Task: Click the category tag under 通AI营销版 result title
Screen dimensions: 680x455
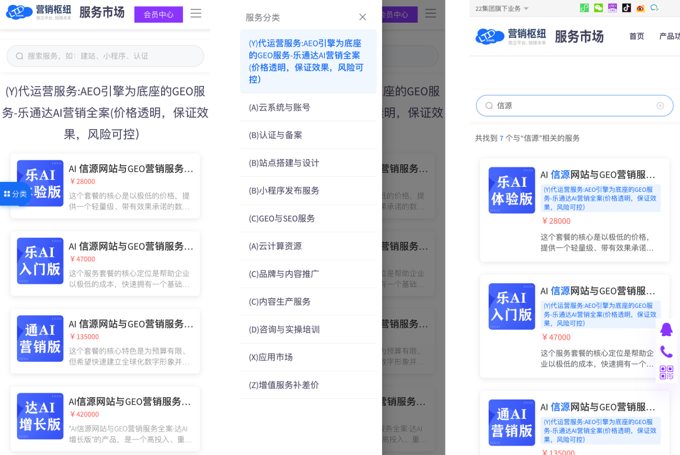Action: coord(600,430)
